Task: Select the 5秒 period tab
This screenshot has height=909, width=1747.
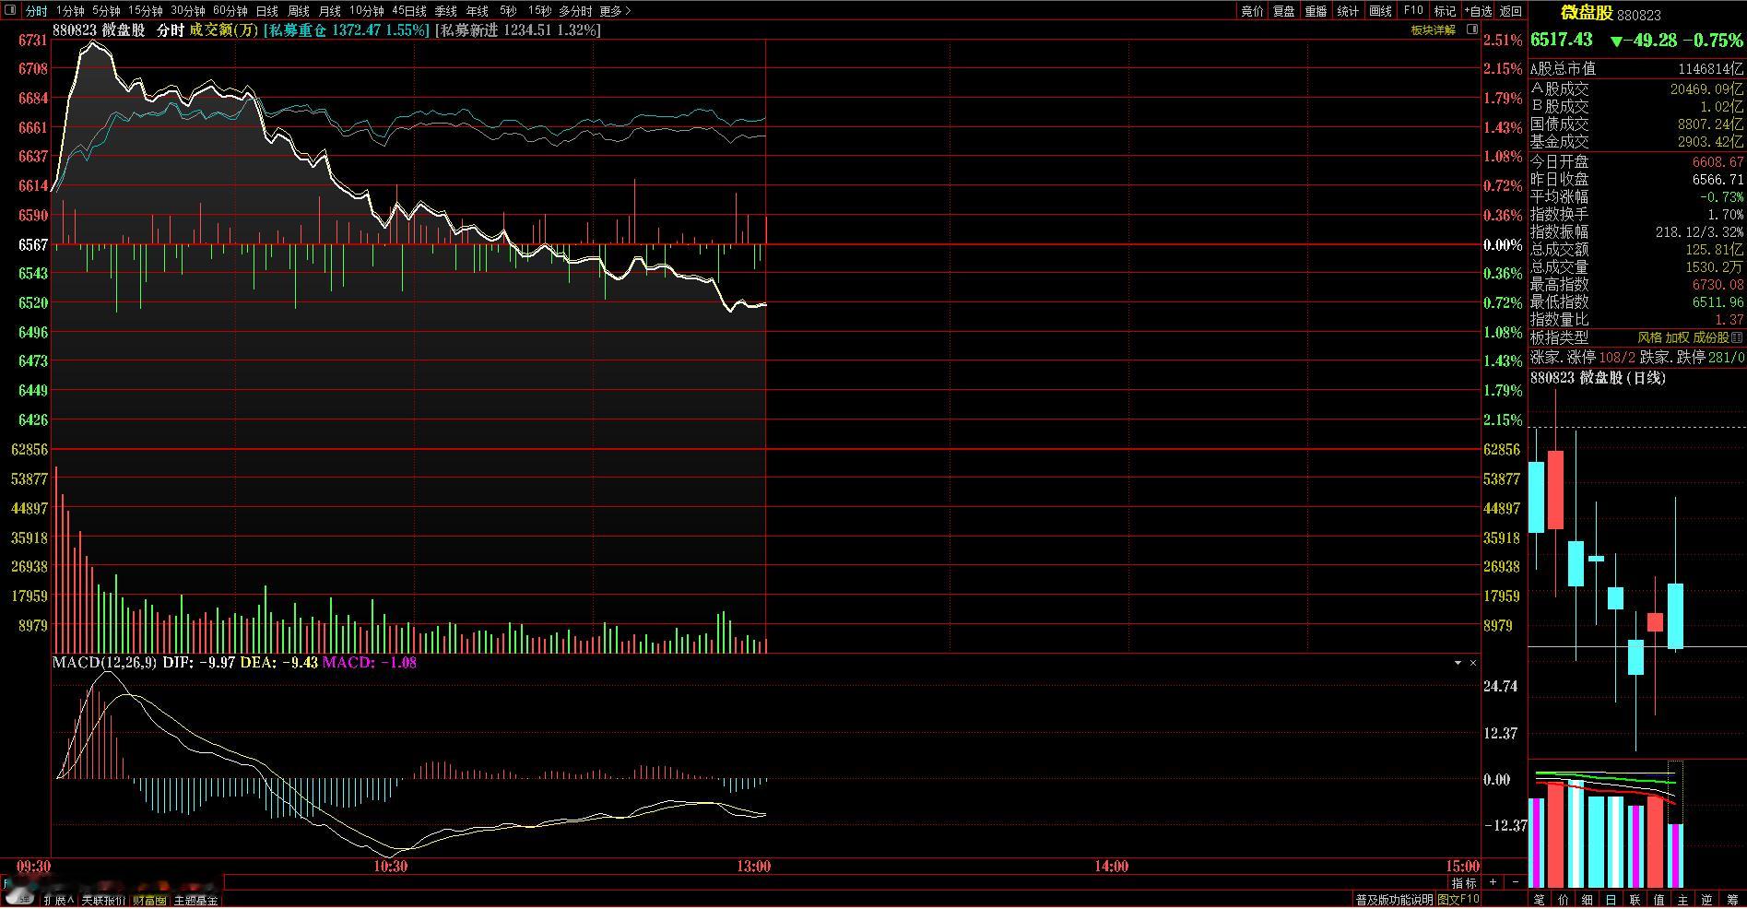Action: [x=508, y=11]
